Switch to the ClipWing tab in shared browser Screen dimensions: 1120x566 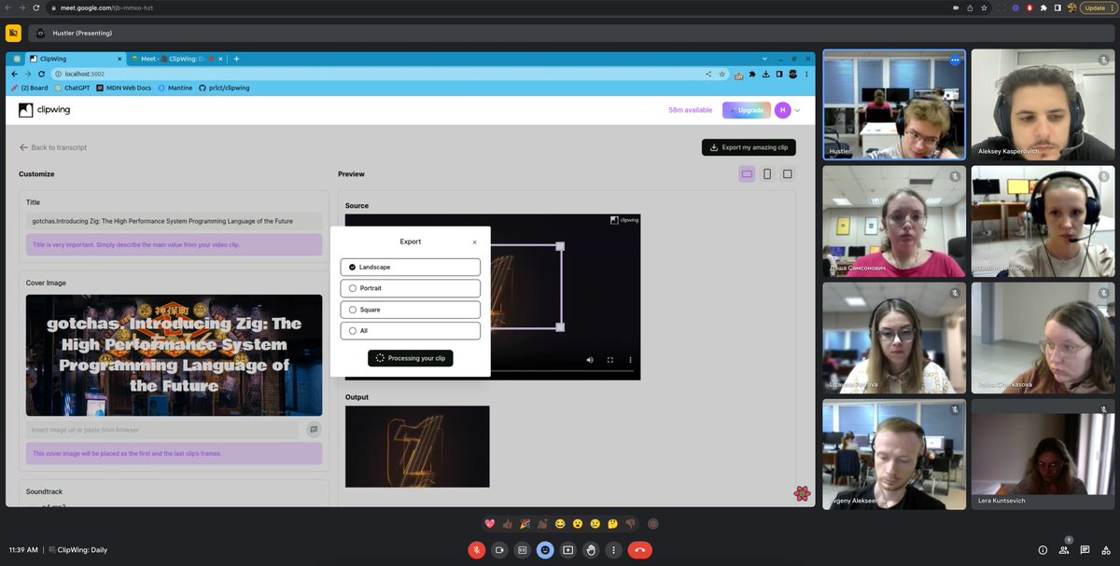(x=75, y=58)
